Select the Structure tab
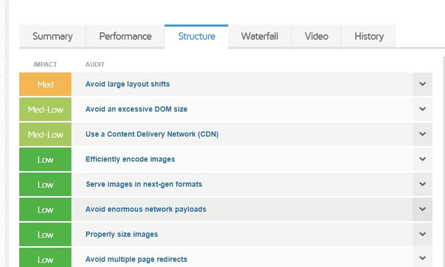445x267 pixels. point(196,37)
